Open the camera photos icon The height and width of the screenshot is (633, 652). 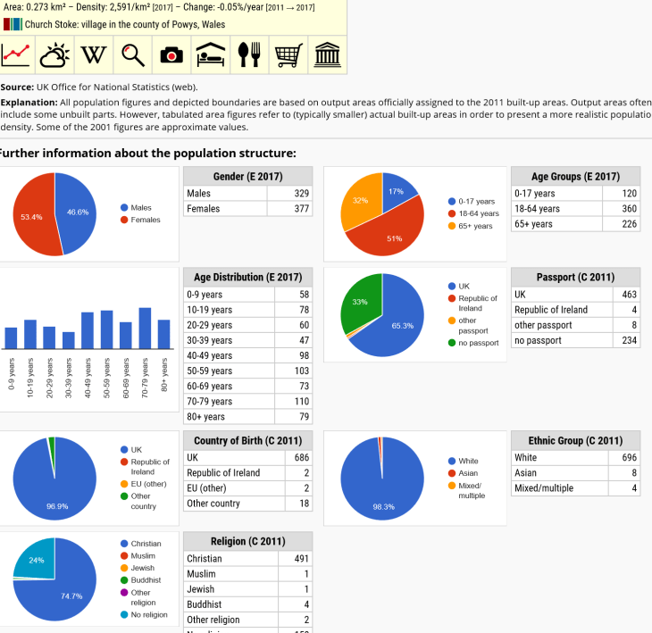pos(171,55)
